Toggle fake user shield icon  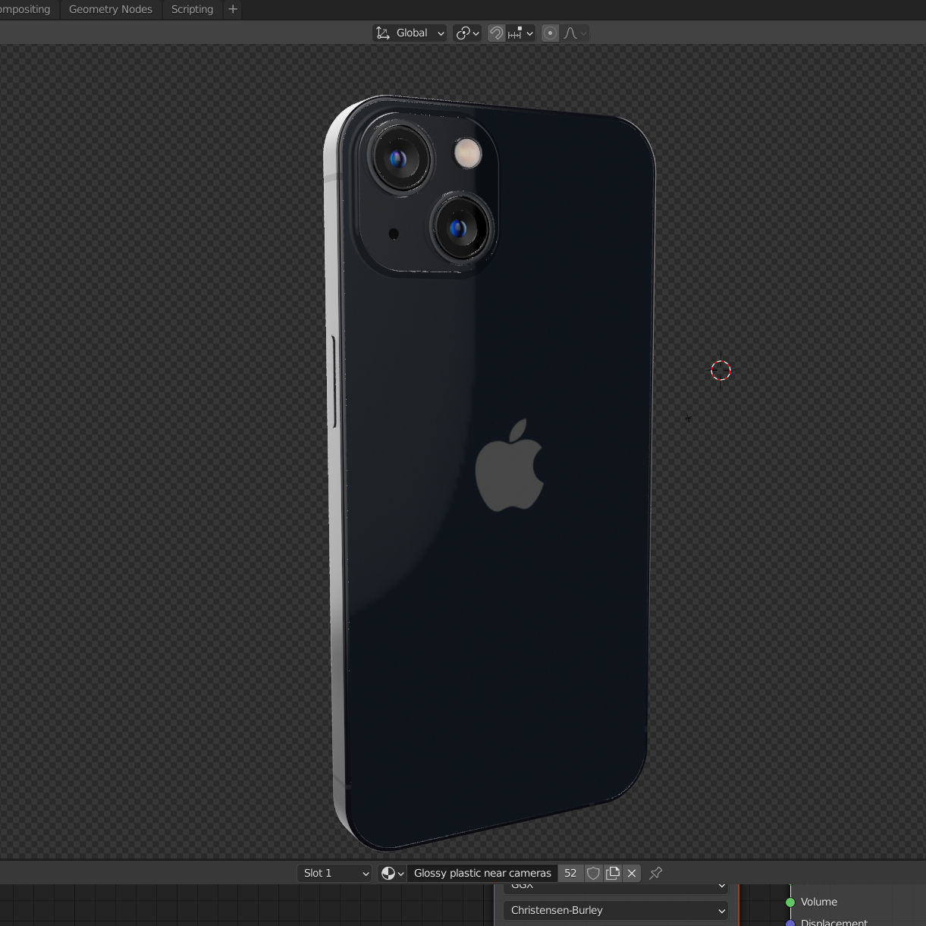[x=593, y=873]
